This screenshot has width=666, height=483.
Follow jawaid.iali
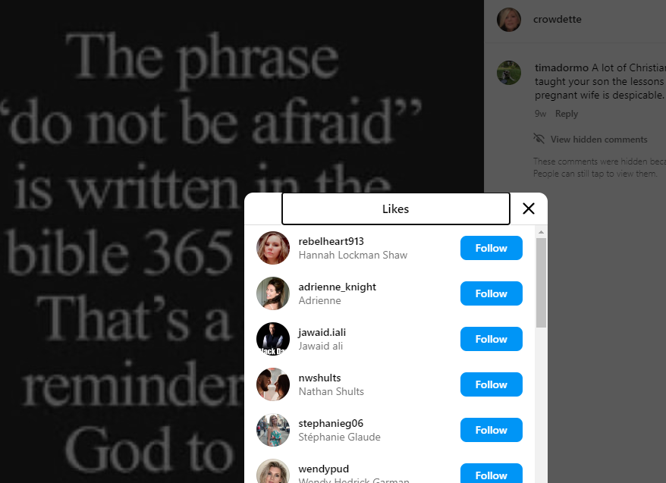tap(492, 339)
